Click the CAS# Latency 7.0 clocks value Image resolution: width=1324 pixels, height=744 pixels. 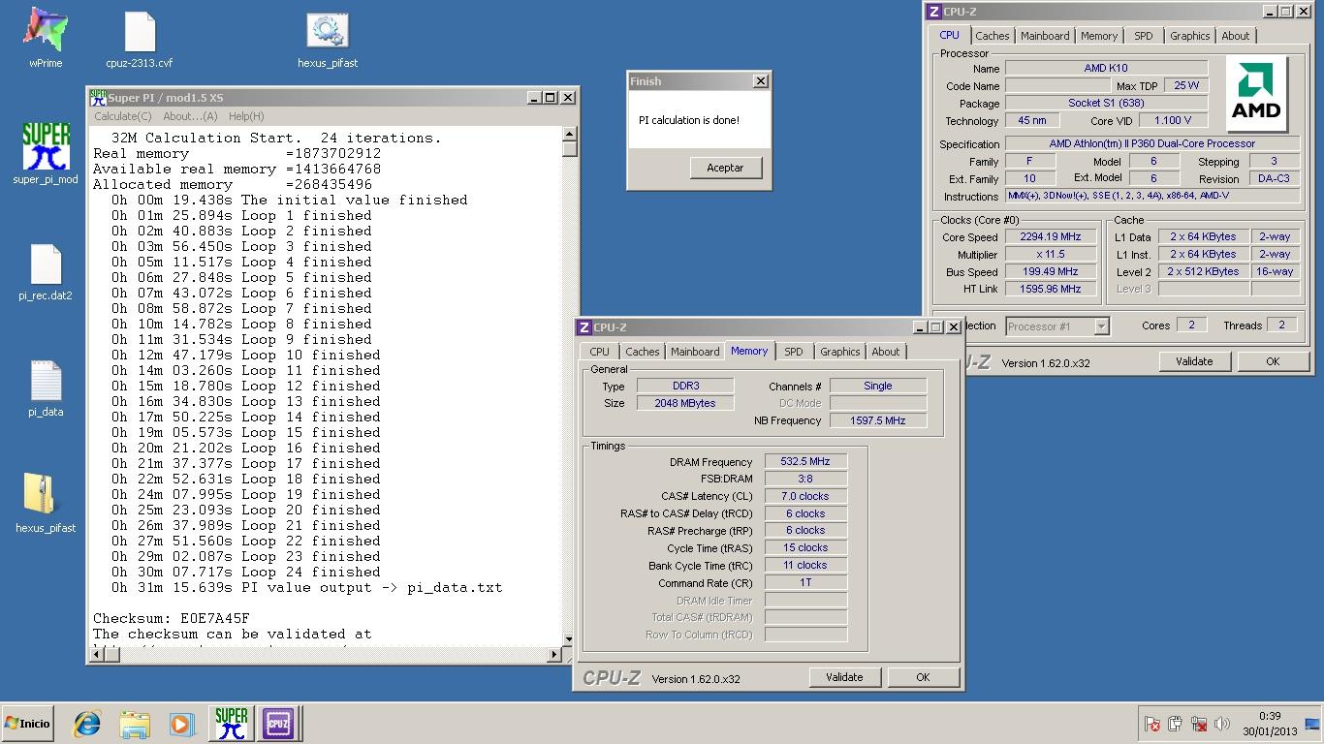[x=805, y=496]
